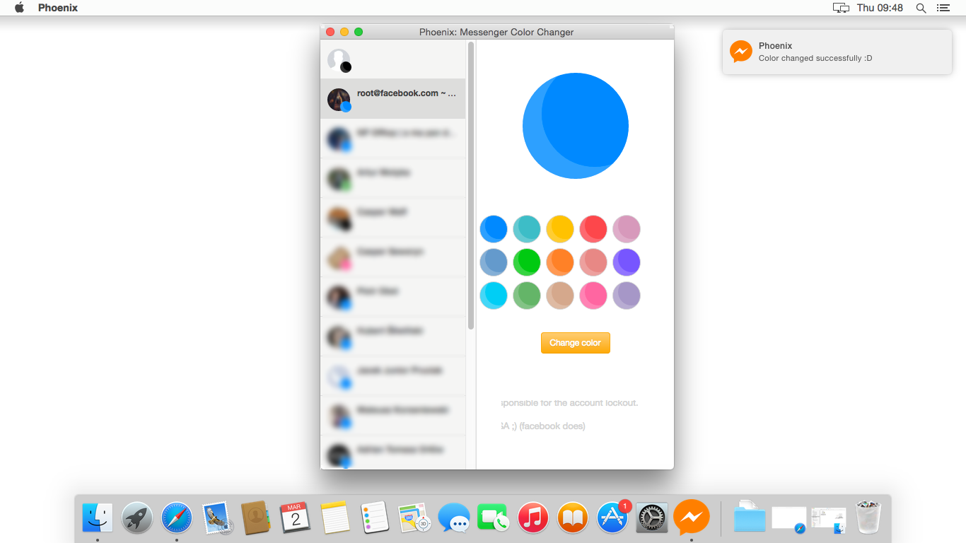The image size is (966, 543).
Task: Choose the orange color swatch
Action: click(x=560, y=262)
